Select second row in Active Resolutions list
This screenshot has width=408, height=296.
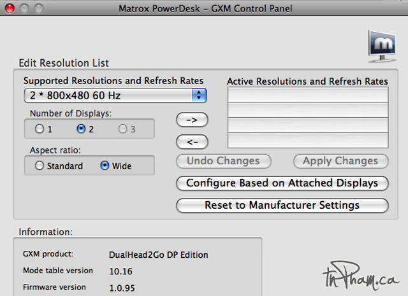click(x=308, y=110)
